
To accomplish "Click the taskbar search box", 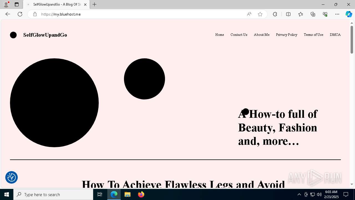I will (53, 194).
